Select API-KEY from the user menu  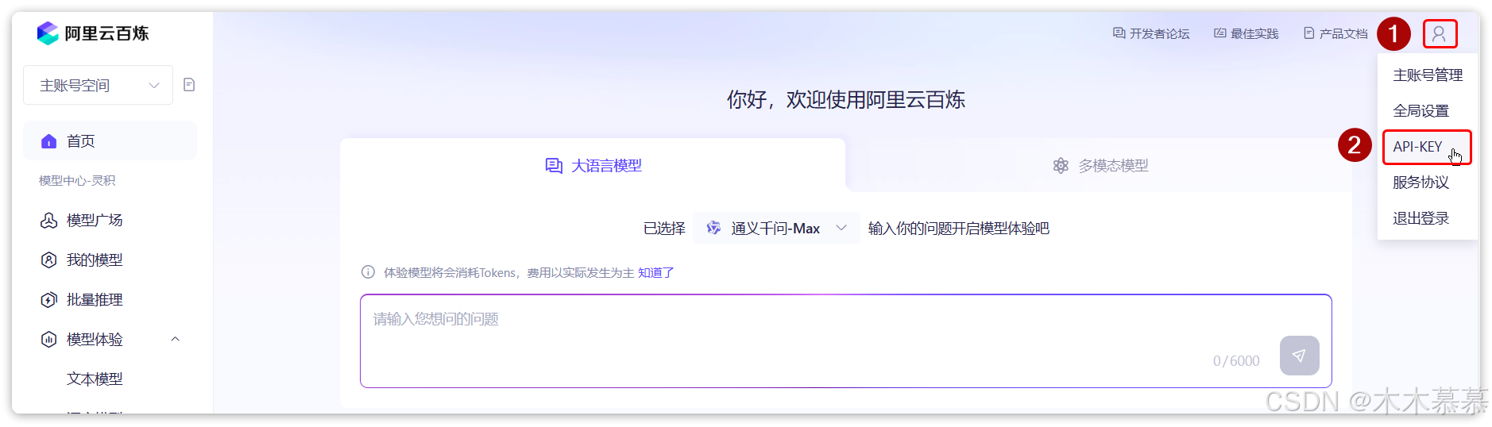pos(1428,147)
